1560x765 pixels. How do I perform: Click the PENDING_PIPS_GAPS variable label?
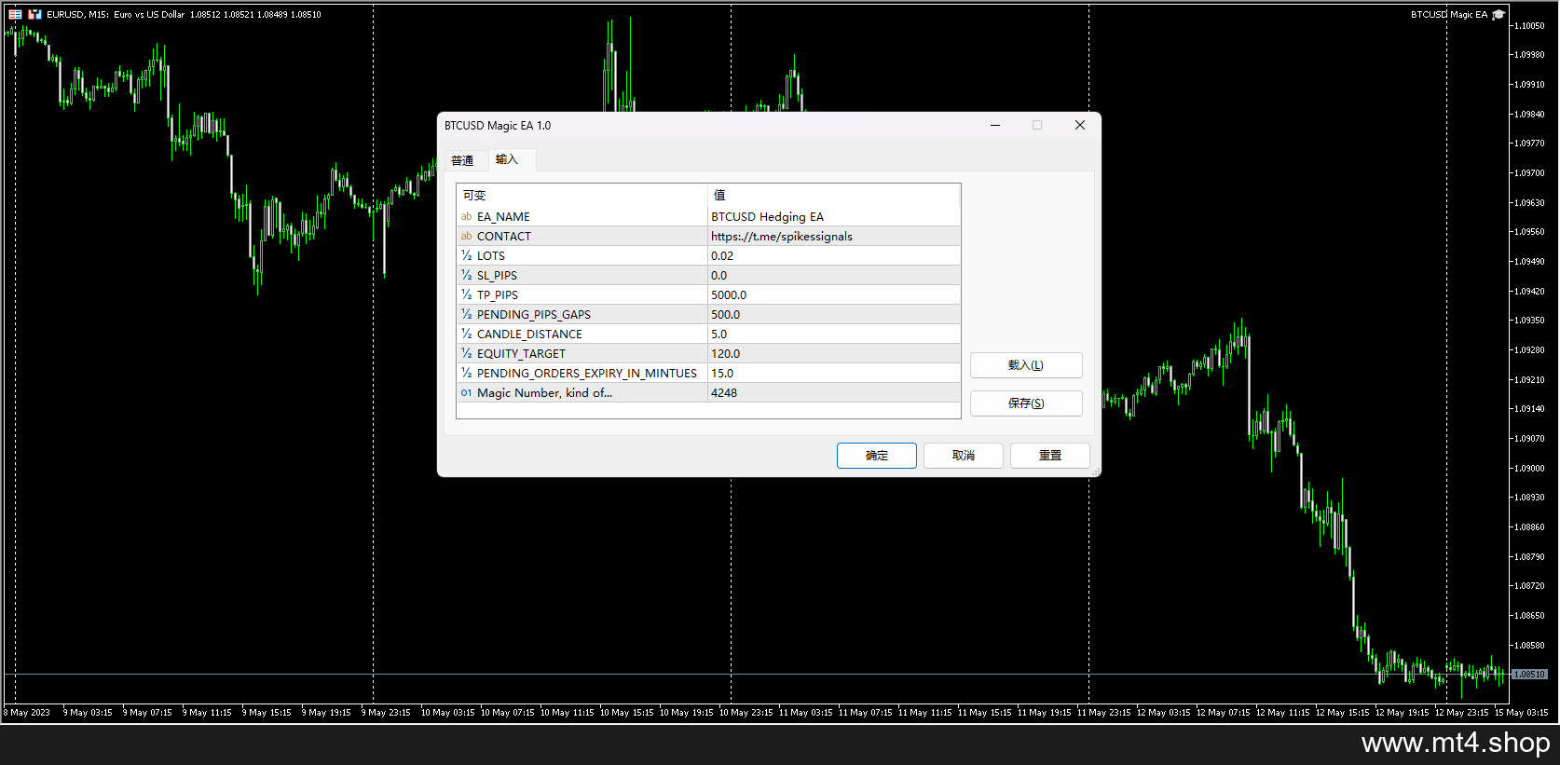tap(534, 315)
